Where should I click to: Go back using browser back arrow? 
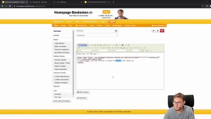click(x=2, y=6)
